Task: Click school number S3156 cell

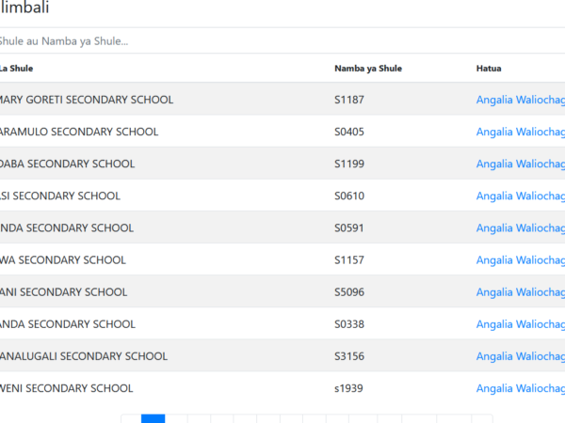Action: point(349,356)
